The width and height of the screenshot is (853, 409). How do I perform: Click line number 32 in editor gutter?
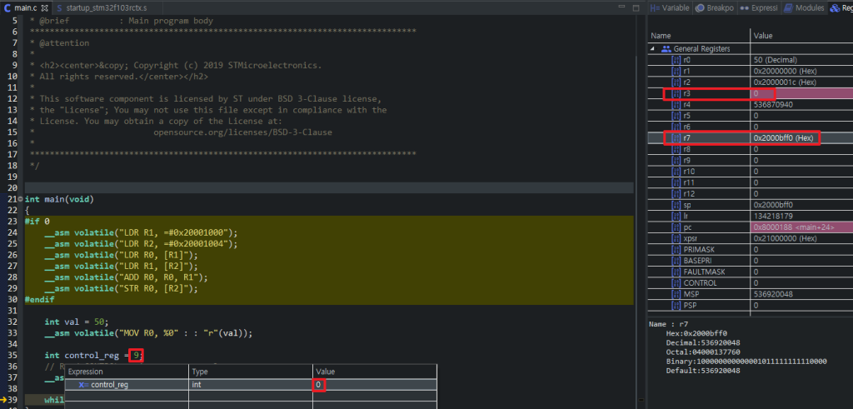click(x=12, y=322)
